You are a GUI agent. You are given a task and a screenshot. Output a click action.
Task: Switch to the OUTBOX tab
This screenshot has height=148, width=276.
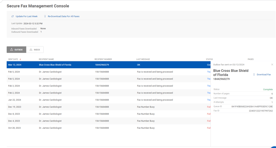coord(16,50)
